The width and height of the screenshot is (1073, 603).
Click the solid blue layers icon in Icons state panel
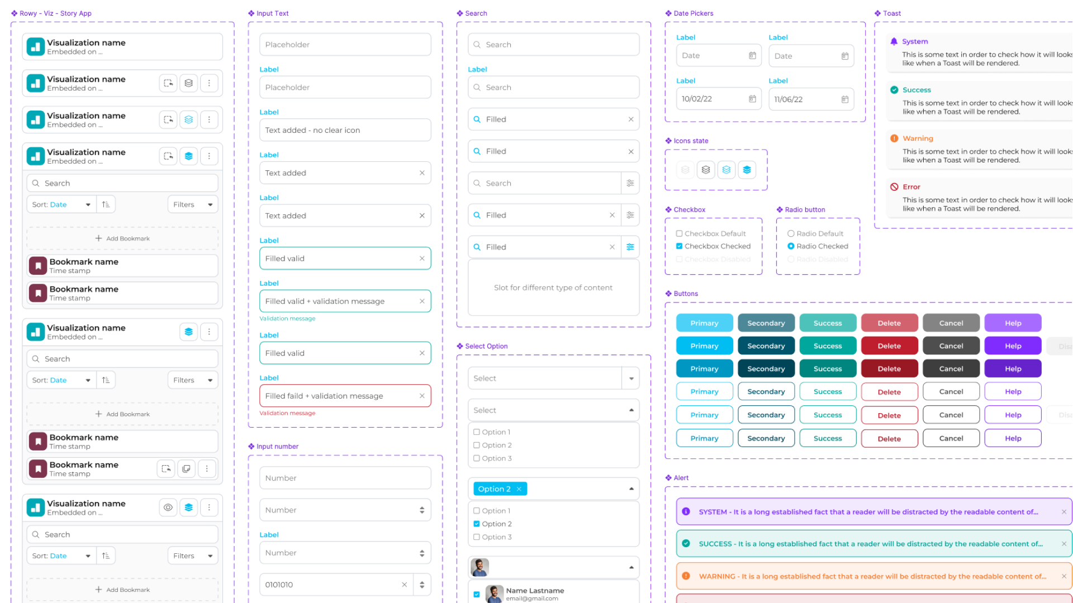point(747,170)
